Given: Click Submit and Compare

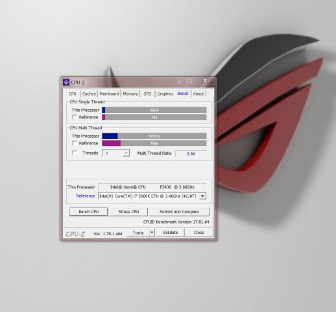Looking at the screenshot, I should point(179,212).
